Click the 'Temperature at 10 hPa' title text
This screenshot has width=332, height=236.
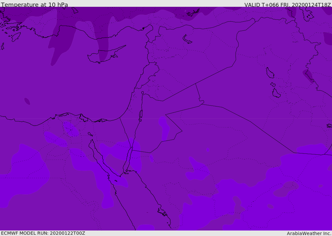(x=34, y=4)
